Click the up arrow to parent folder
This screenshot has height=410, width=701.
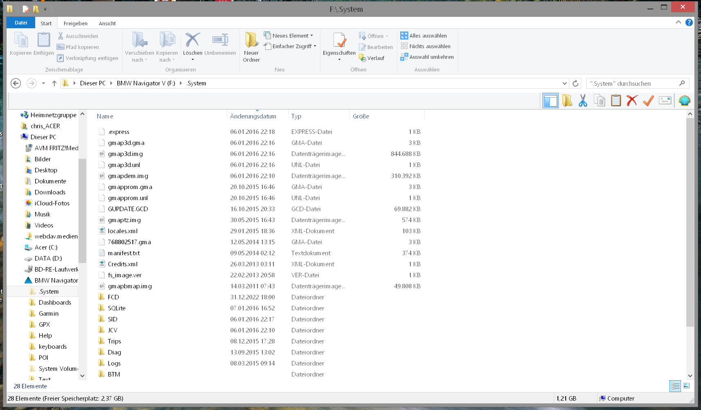coord(54,83)
